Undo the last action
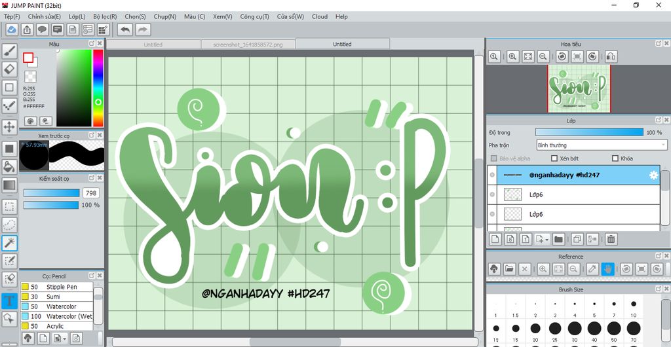This screenshot has width=671, height=347. (x=125, y=29)
